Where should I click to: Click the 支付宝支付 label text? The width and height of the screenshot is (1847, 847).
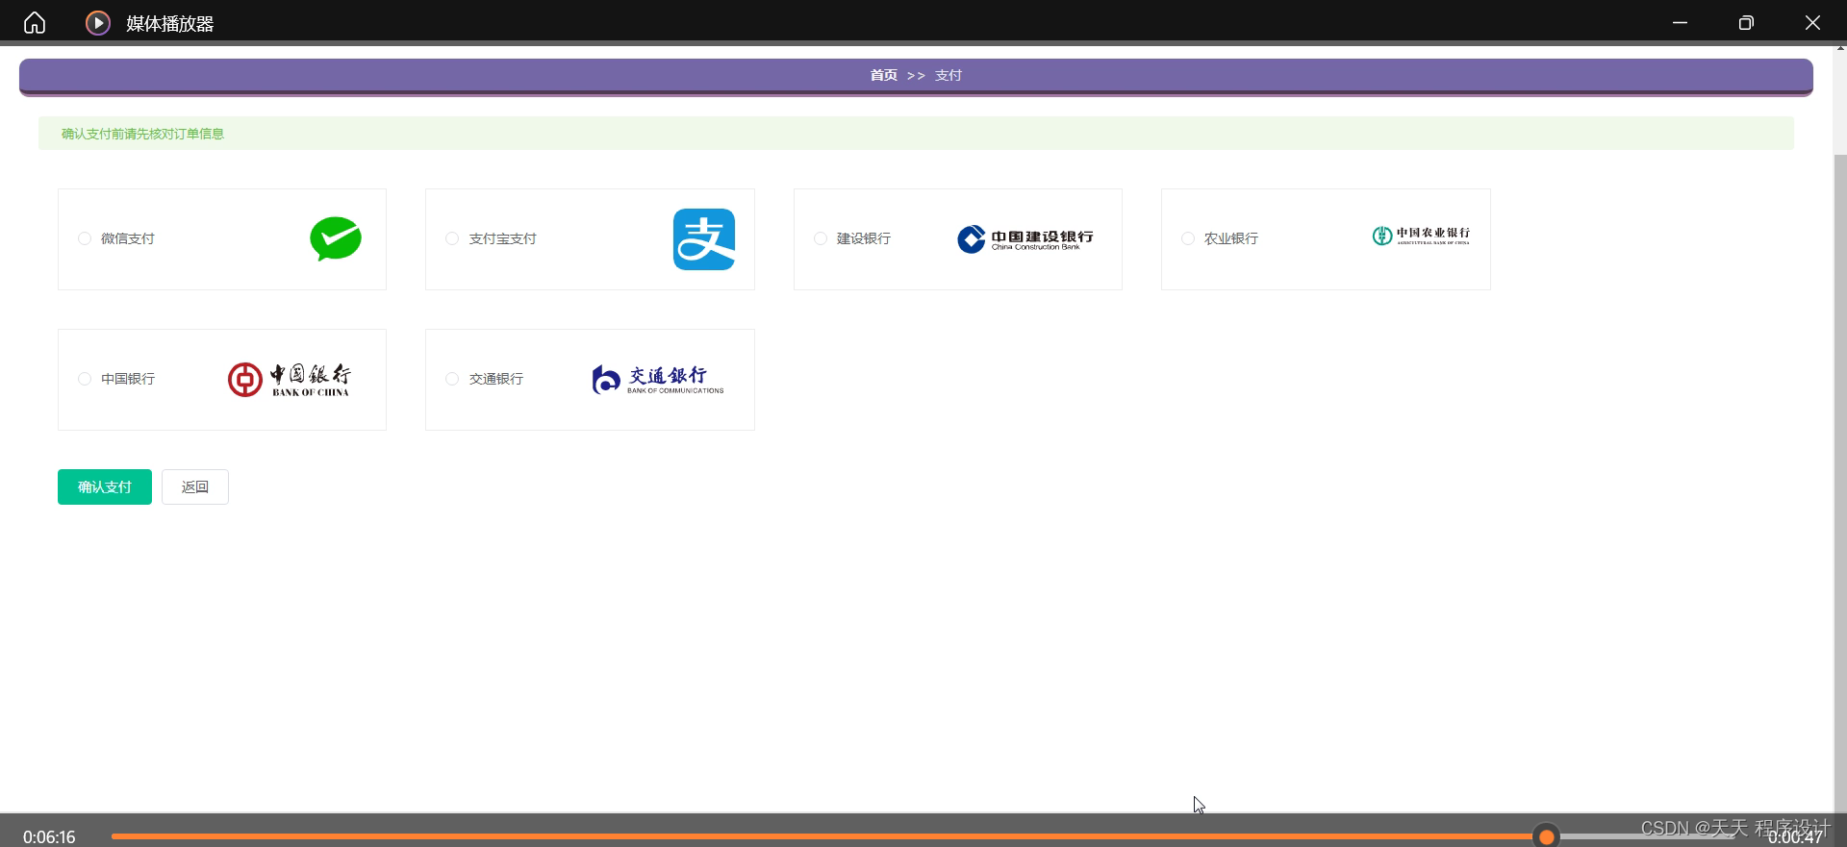pos(503,238)
